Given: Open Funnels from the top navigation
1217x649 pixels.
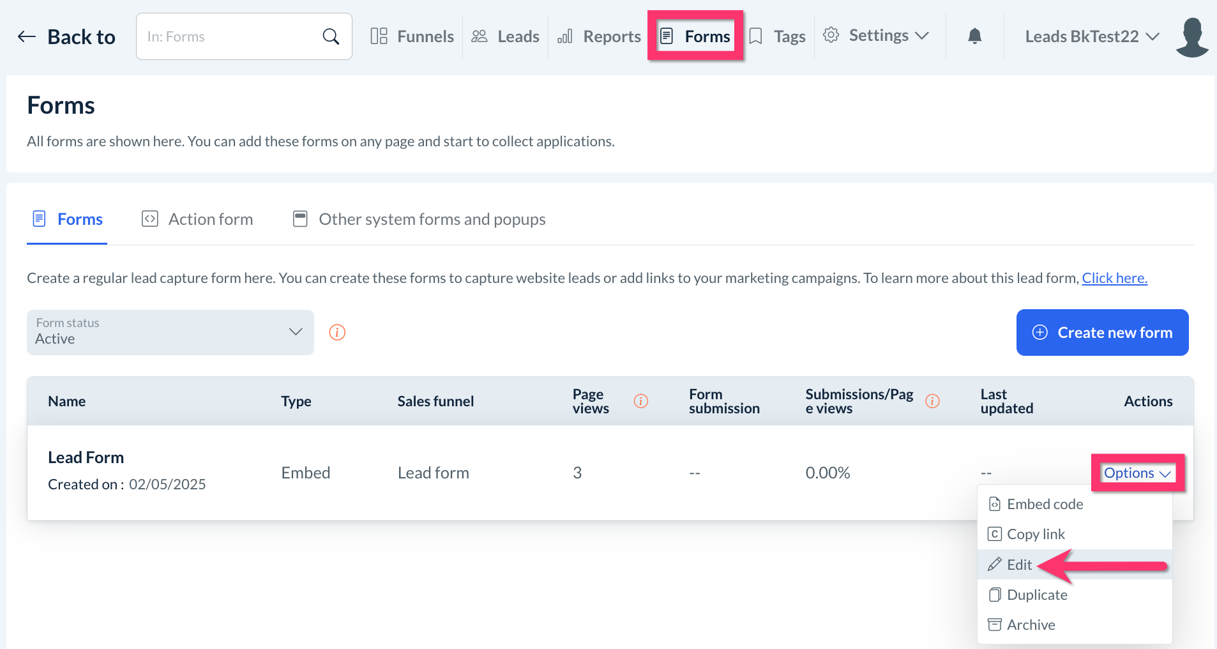Looking at the screenshot, I should coord(412,36).
